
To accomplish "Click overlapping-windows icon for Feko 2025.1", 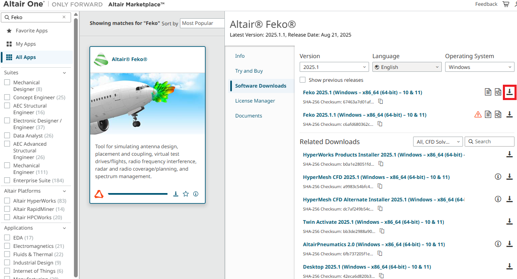I will pos(498,92).
